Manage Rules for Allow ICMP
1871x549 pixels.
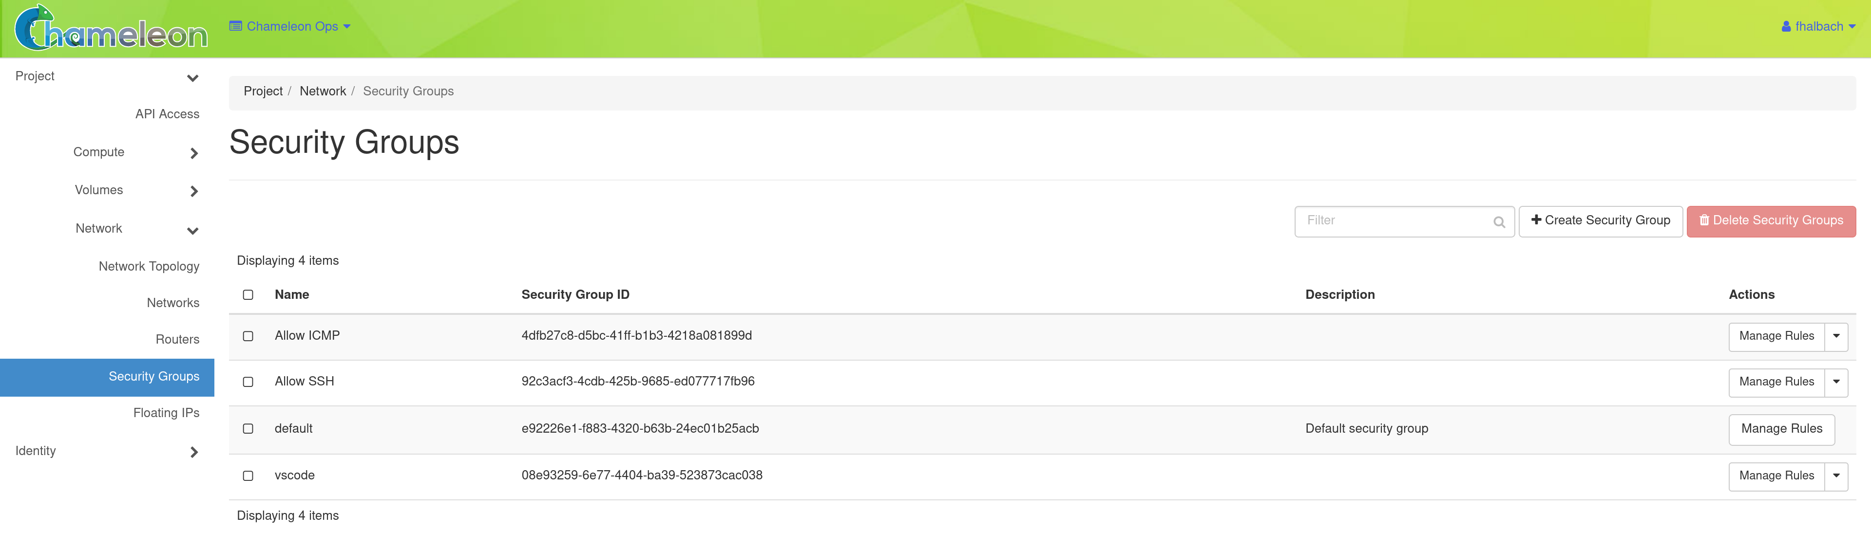click(1776, 336)
